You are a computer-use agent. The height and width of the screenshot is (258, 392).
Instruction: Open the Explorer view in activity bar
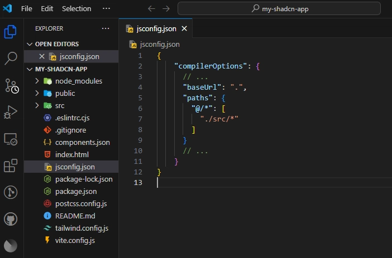click(10, 32)
